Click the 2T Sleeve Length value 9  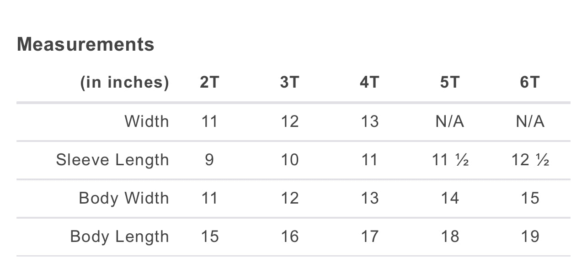click(x=209, y=160)
